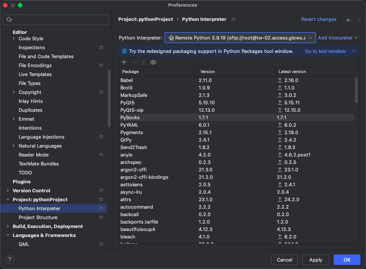
Task: Select the Send2Trash package row
Action: [236, 148]
